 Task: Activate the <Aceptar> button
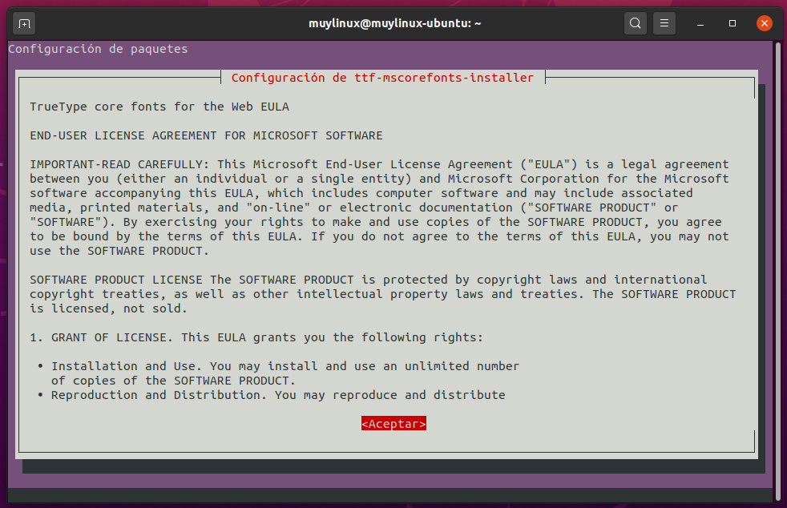[393, 424]
